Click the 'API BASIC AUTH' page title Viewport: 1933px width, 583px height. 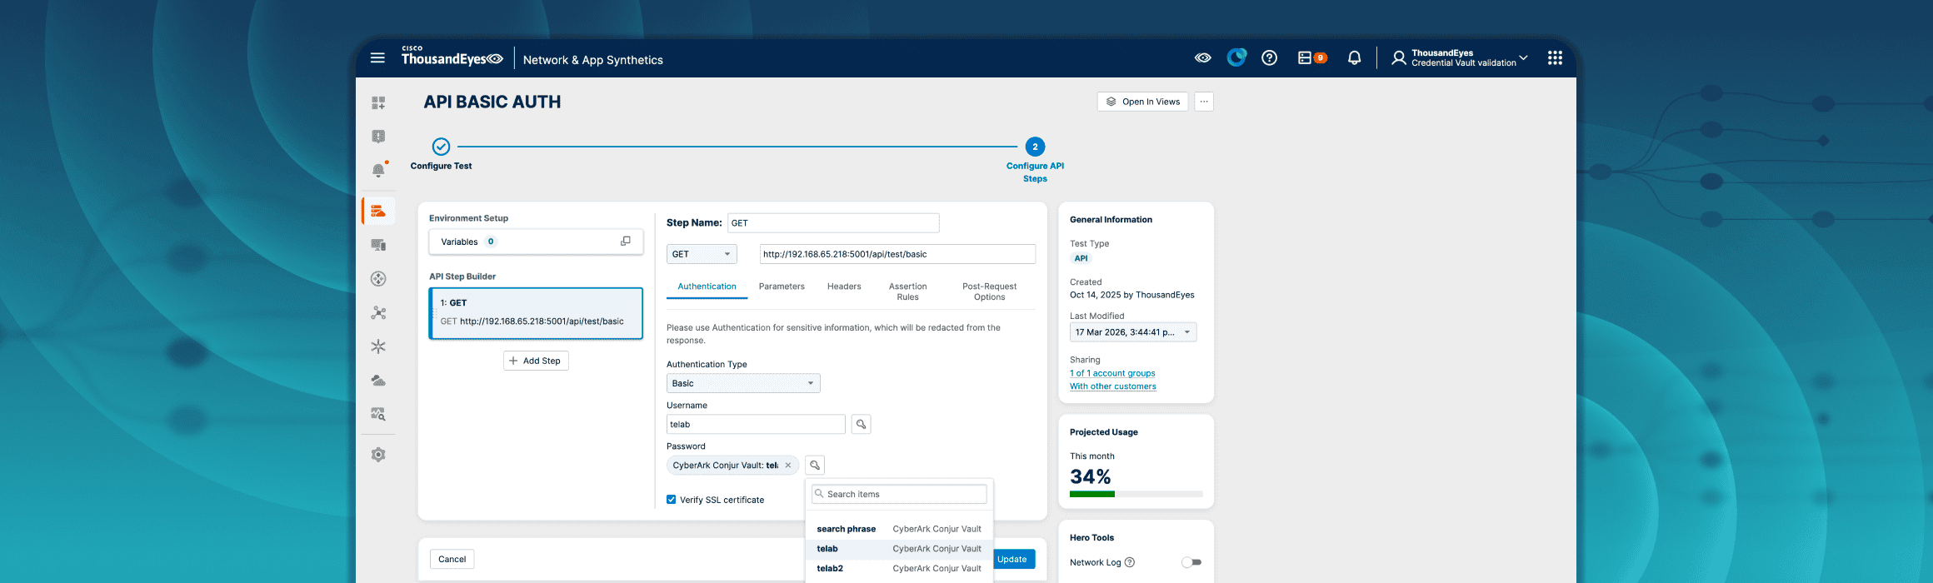492,102
